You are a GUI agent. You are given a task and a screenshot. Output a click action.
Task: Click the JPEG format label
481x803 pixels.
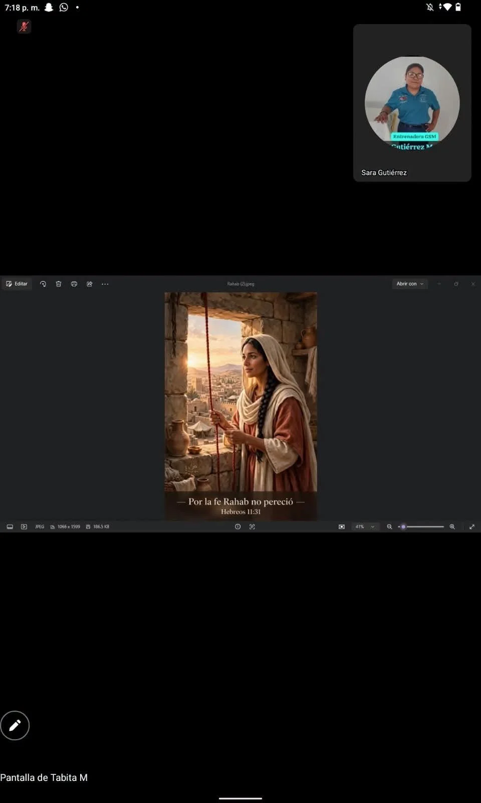[x=40, y=527]
